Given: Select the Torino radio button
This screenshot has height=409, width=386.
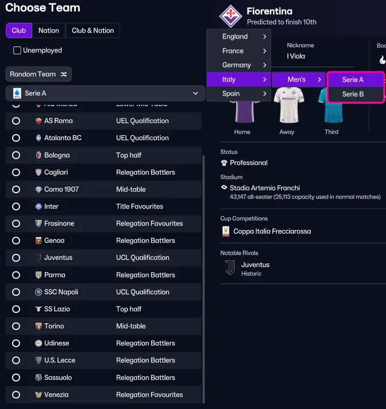Looking at the screenshot, I should point(16,326).
